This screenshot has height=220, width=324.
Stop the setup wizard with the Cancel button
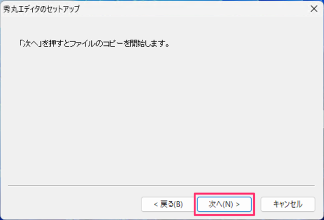(x=288, y=204)
